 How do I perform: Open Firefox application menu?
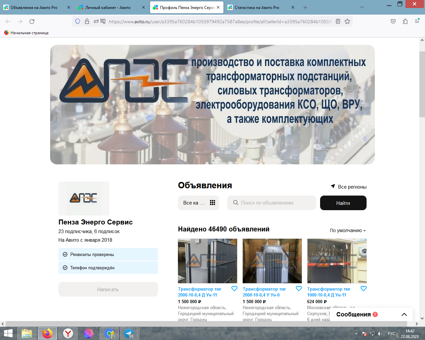tap(417, 21)
